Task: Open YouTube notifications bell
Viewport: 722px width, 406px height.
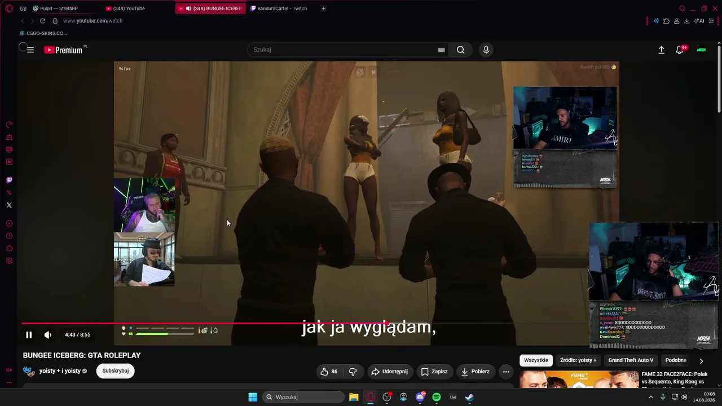Action: click(680, 50)
